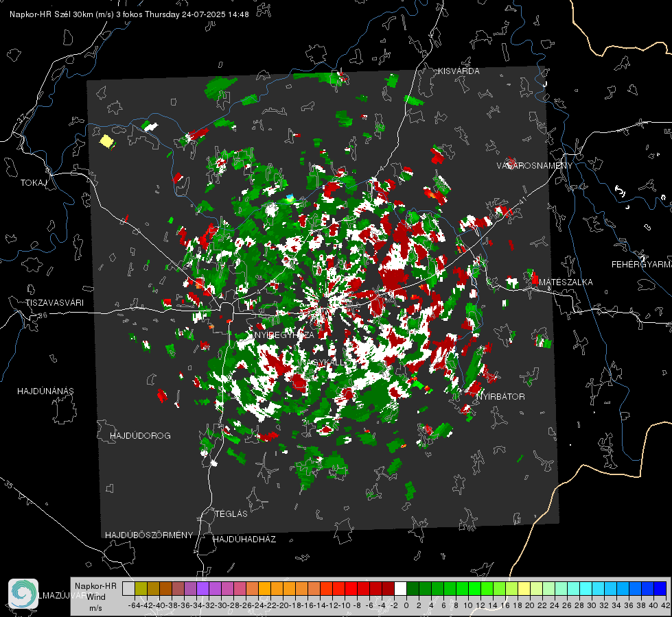The width and height of the screenshot is (672, 617).
Task: Click road number 41 on the map
Action: point(522,200)
